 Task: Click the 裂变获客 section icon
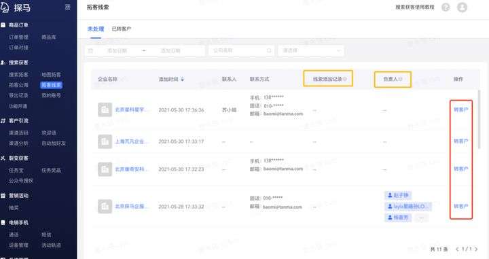click(3, 158)
